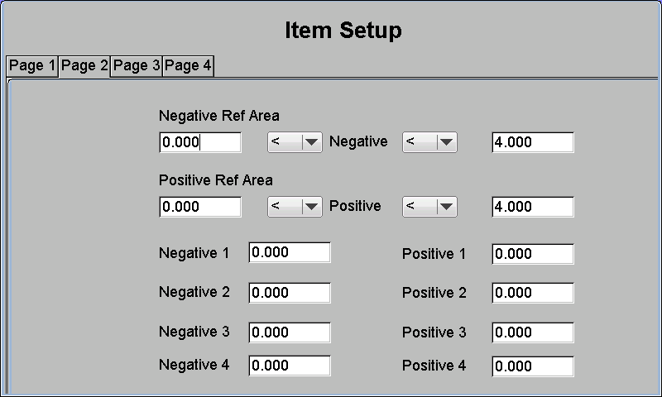Select the Negative 4 input field
Screen dimensions: 662x397
pos(290,366)
